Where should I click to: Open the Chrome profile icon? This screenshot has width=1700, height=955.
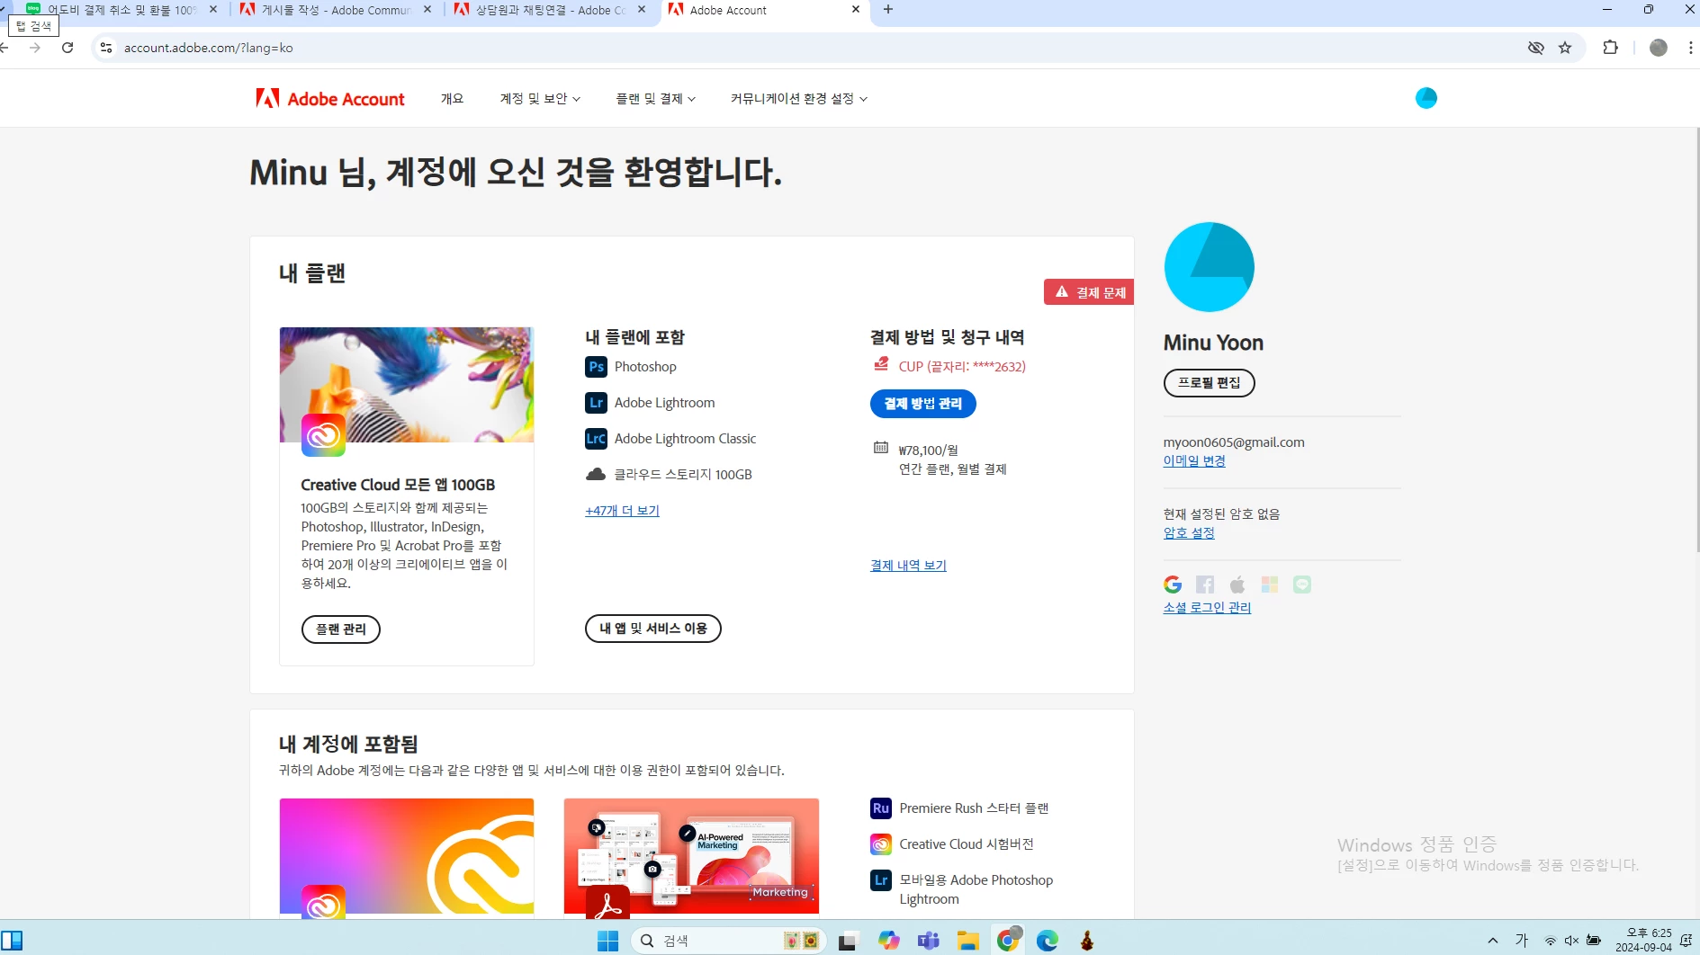[1659, 48]
